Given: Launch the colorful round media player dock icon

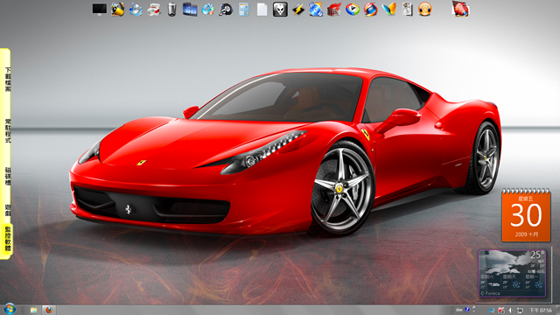Looking at the screenshot, I should coord(353,10).
